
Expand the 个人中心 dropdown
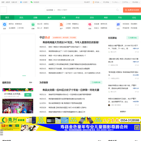(116, 2)
